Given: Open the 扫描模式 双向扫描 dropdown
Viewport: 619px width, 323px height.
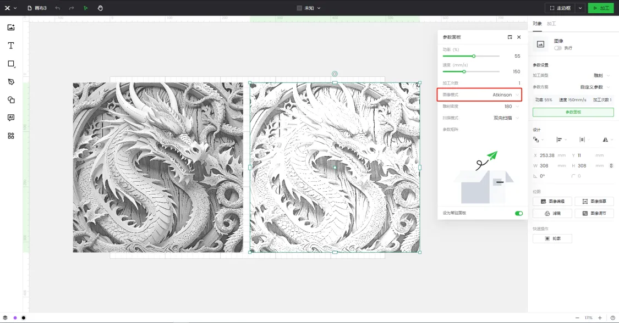Looking at the screenshot, I should 506,118.
